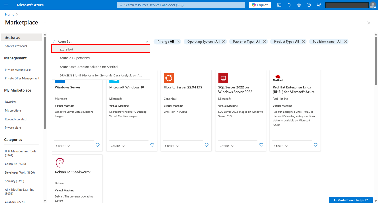Favorite Ubuntu Server 22.04 LTS with heart
378x204 pixels.
tap(206, 145)
